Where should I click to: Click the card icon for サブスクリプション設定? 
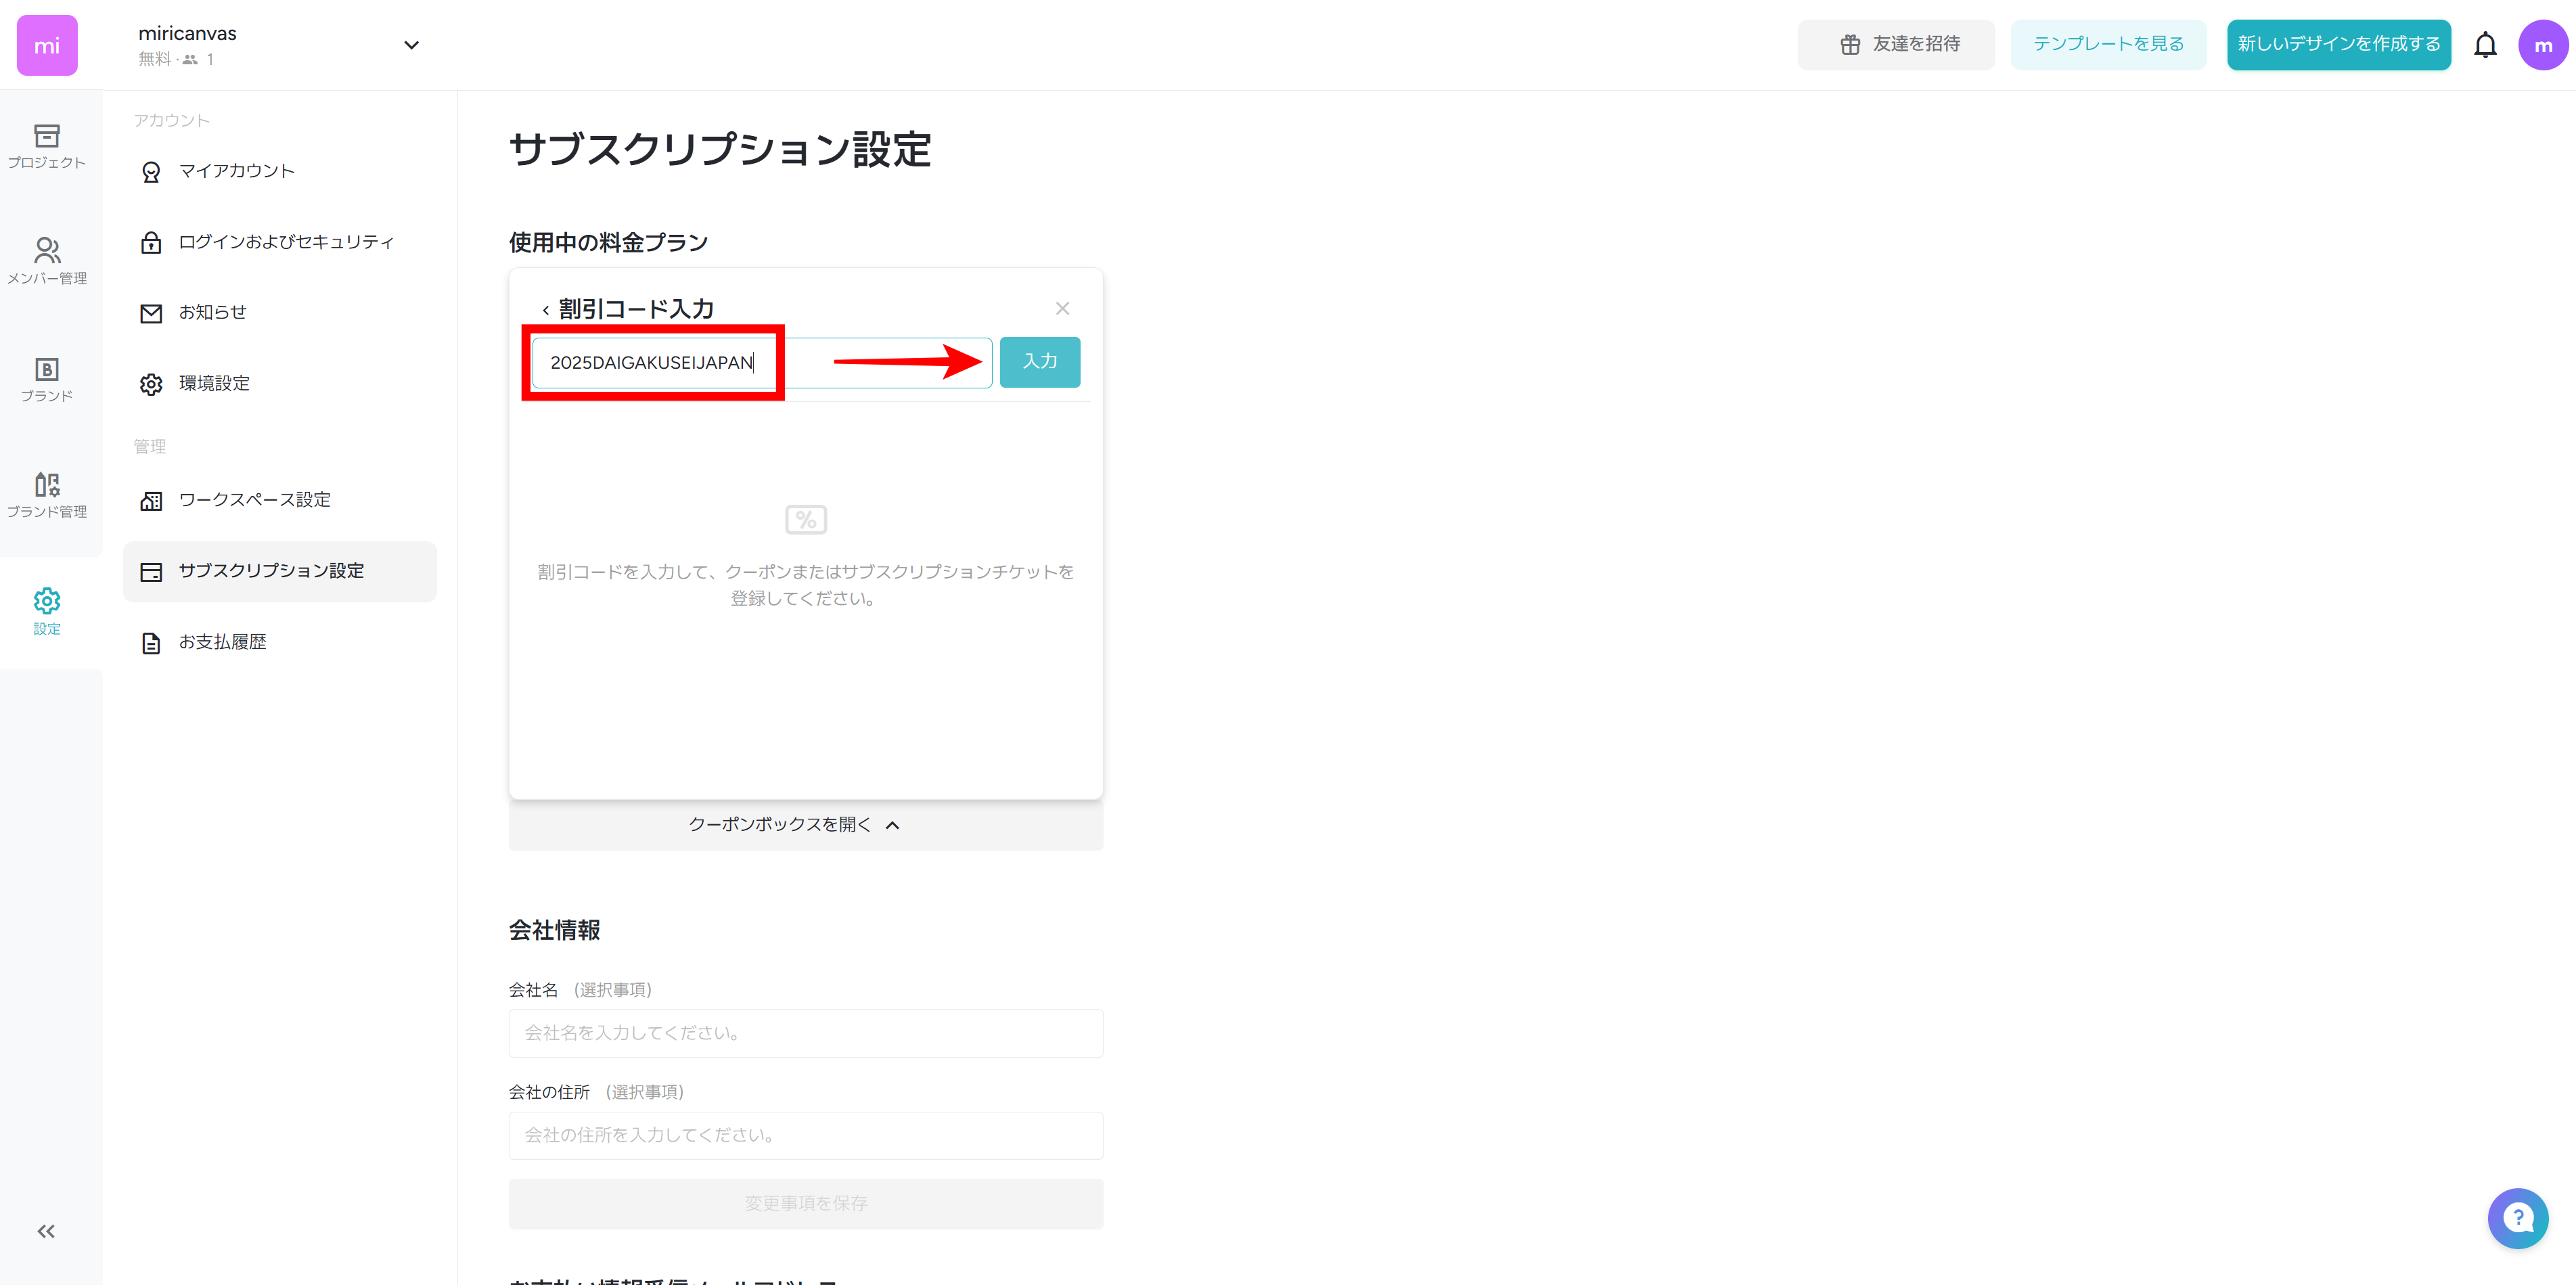(151, 572)
